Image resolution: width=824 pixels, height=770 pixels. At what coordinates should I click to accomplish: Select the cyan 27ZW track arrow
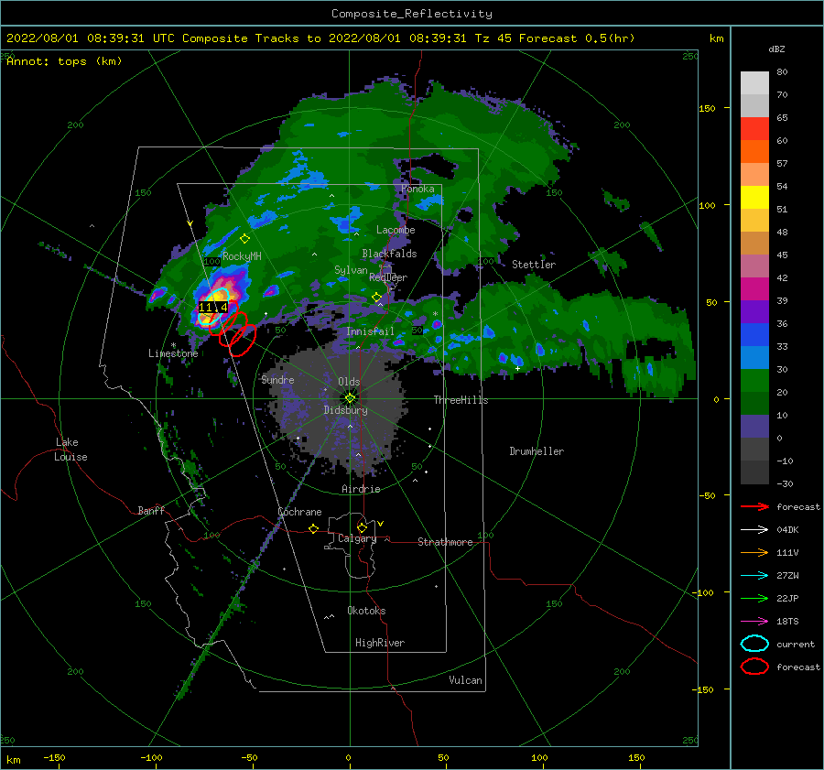pyautogui.click(x=754, y=576)
